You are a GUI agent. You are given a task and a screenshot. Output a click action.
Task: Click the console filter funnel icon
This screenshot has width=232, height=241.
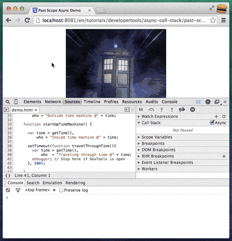18,190
